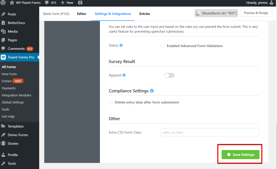
Task: Open Global Settings submenu item
Action: pyautogui.click(x=13, y=102)
